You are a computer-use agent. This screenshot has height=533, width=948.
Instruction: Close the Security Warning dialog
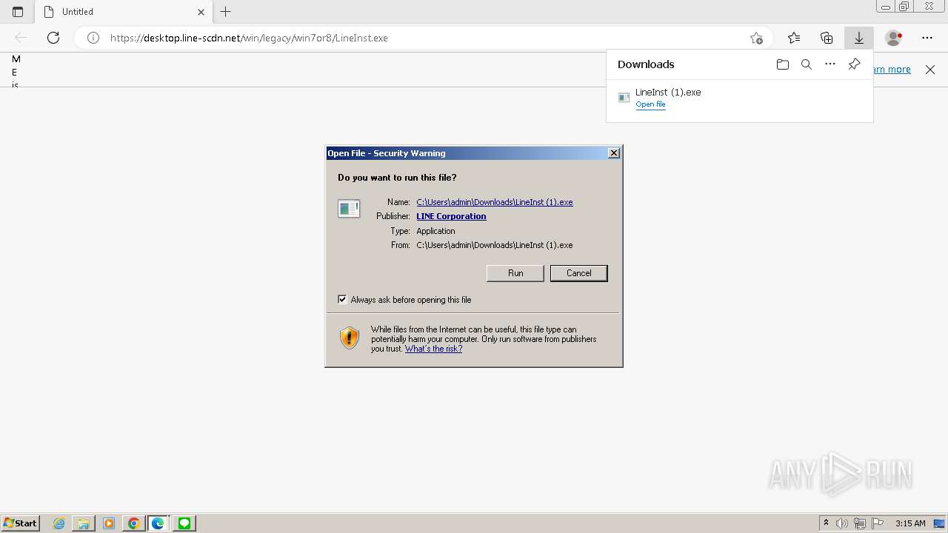coord(613,153)
